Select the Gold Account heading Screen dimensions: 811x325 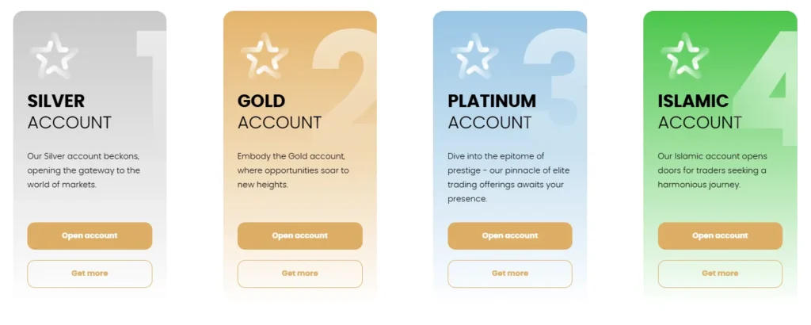[280, 112]
